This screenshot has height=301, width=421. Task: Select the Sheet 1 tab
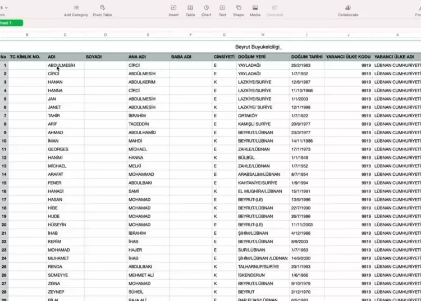(x=11, y=23)
